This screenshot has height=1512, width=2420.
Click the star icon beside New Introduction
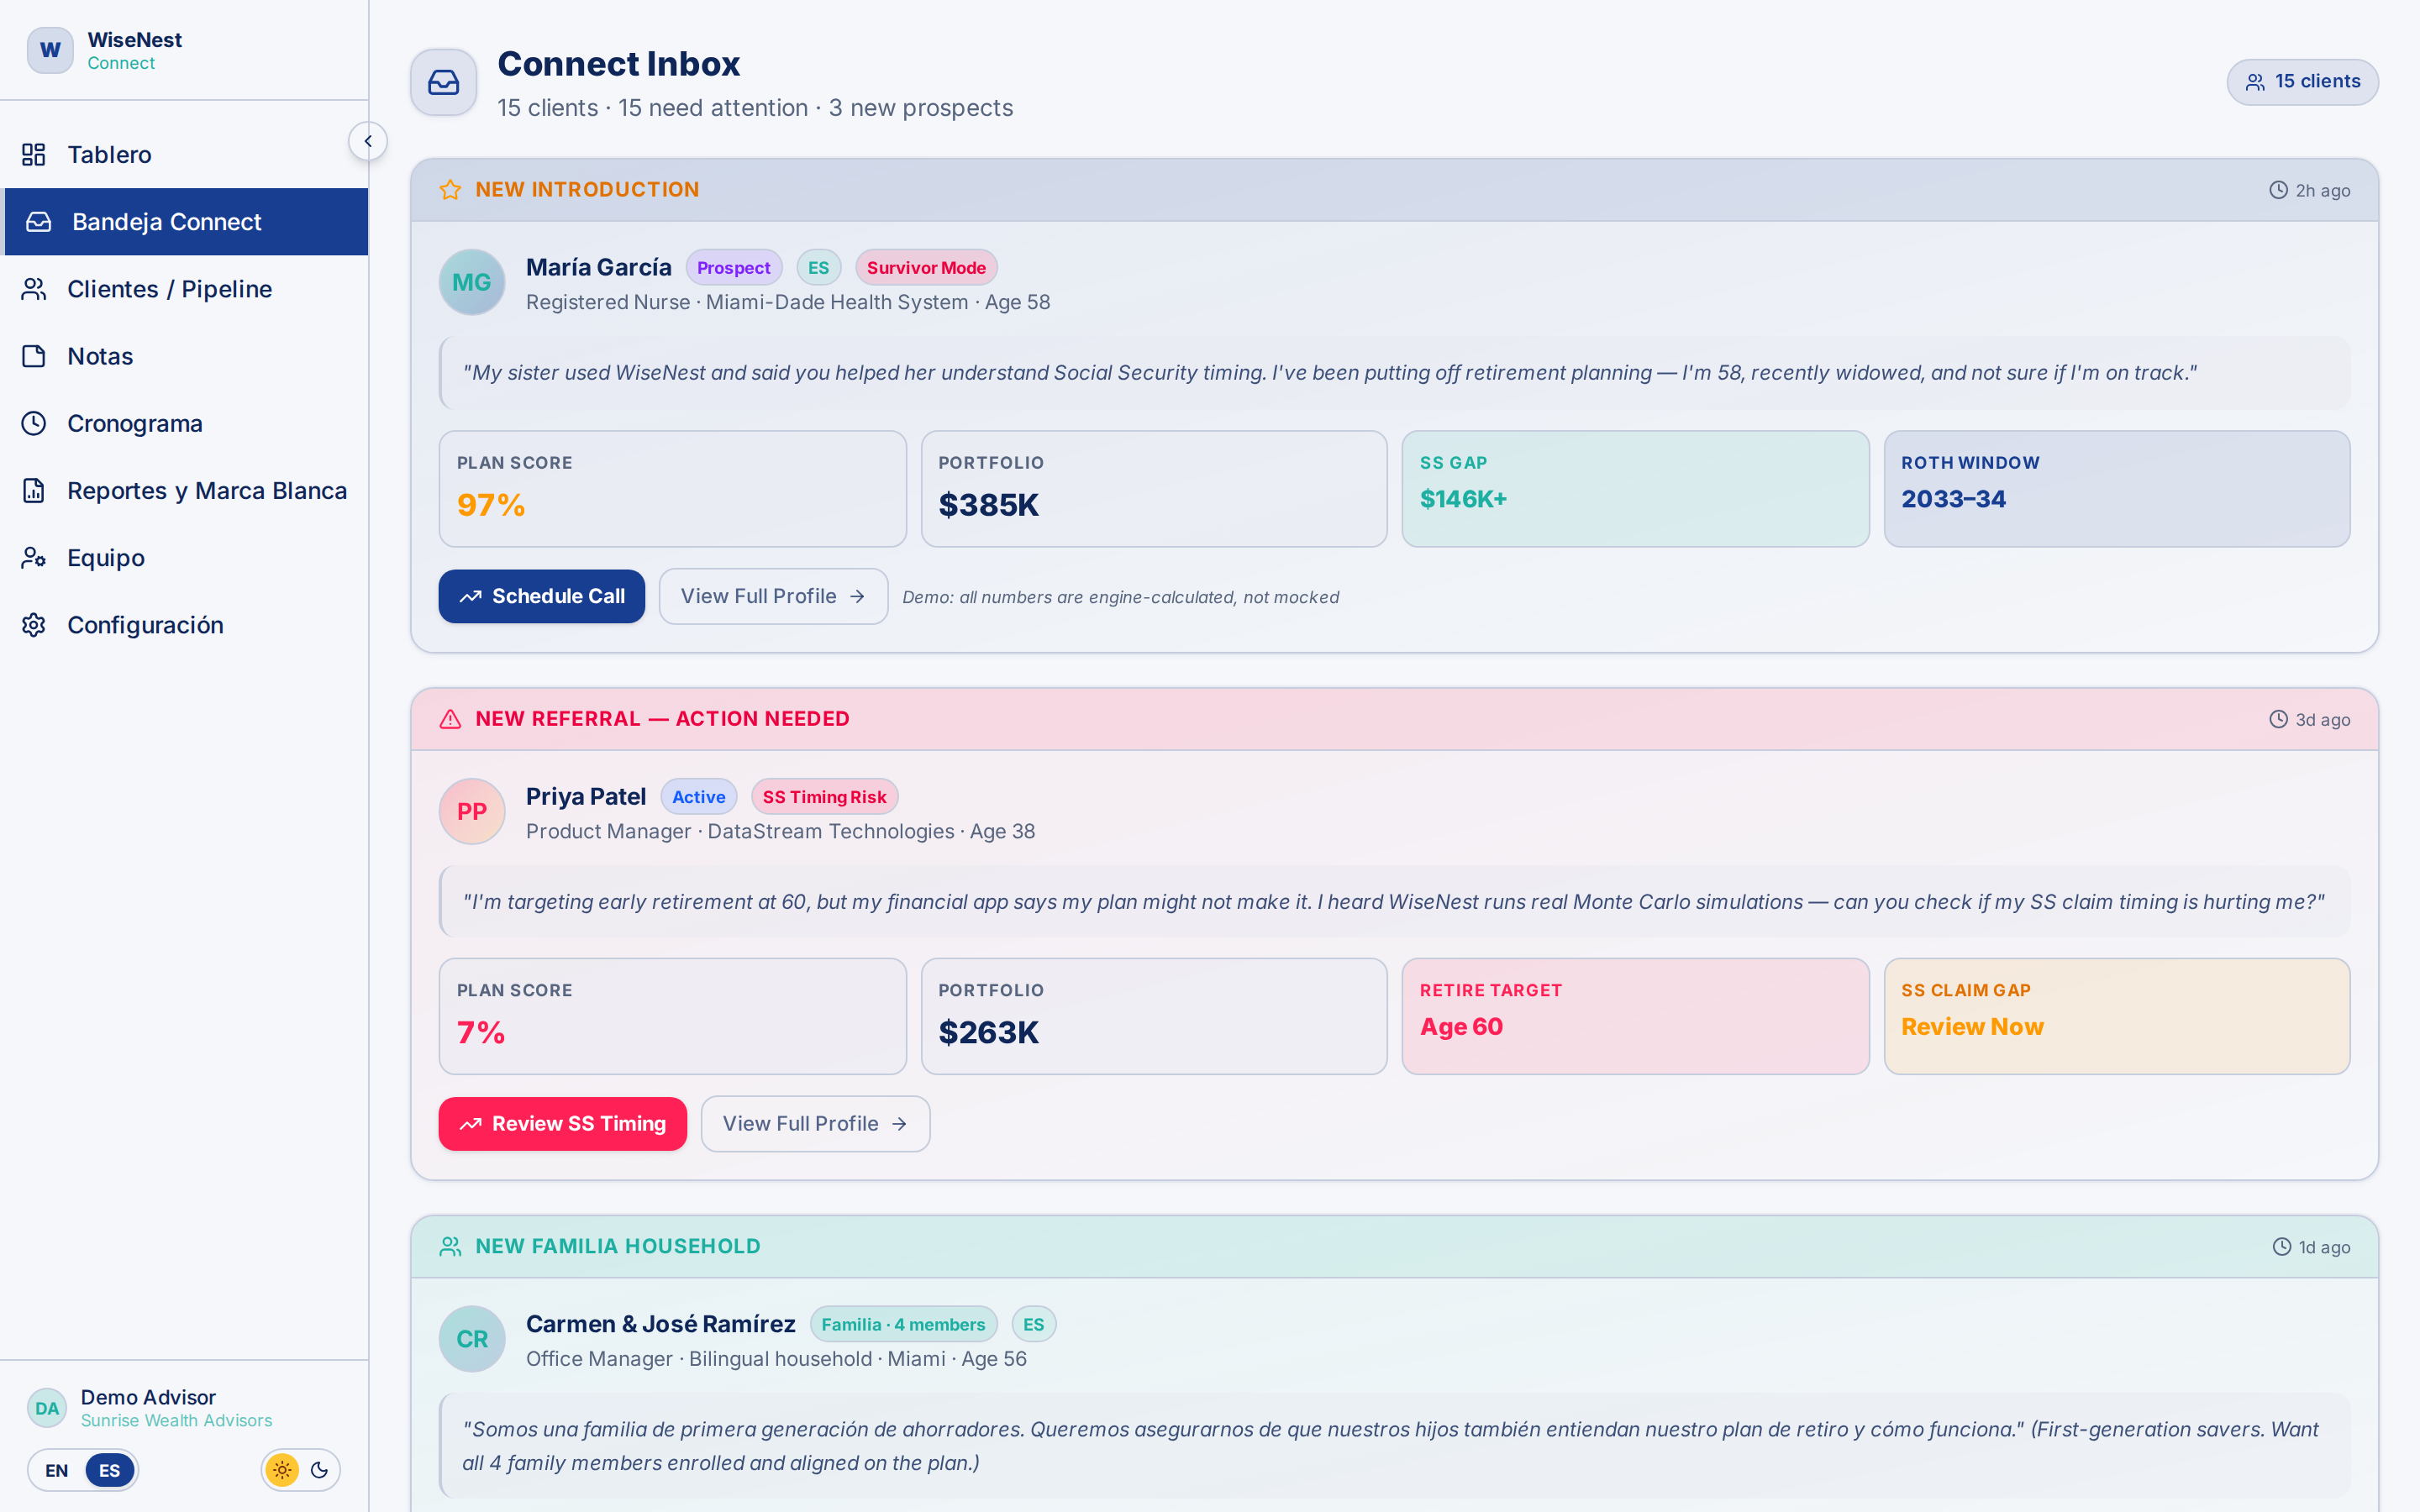pyautogui.click(x=450, y=190)
